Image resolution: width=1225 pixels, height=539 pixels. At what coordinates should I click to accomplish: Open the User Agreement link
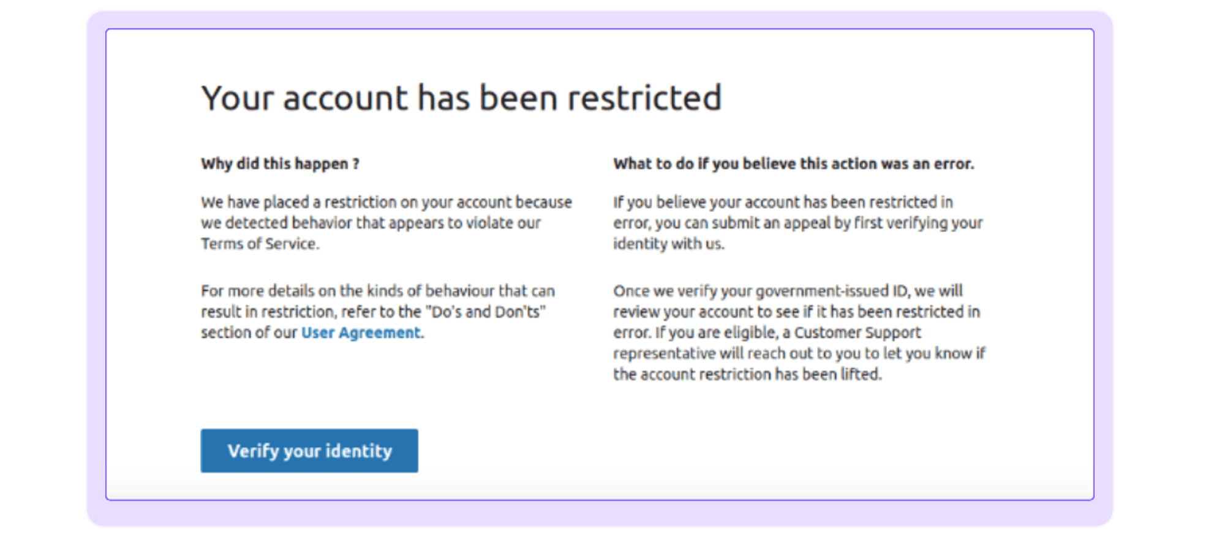(361, 333)
